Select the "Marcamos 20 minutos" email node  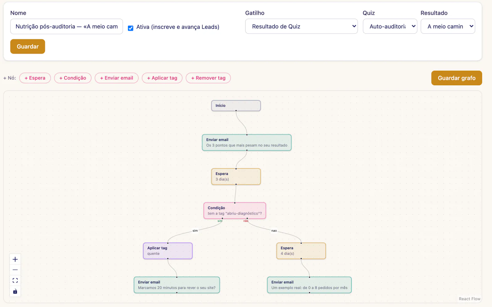tap(177, 285)
